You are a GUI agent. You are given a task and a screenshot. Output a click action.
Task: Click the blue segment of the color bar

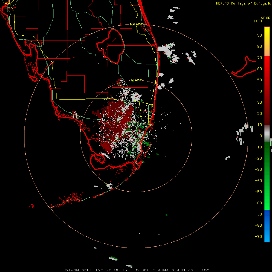tap(267, 226)
